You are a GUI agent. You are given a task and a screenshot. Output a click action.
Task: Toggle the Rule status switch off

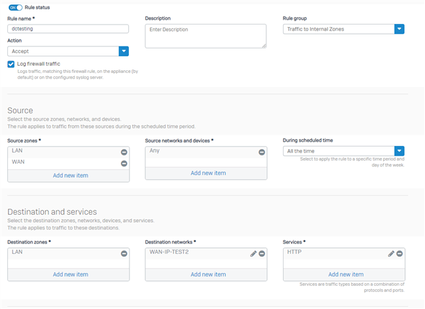point(15,7)
